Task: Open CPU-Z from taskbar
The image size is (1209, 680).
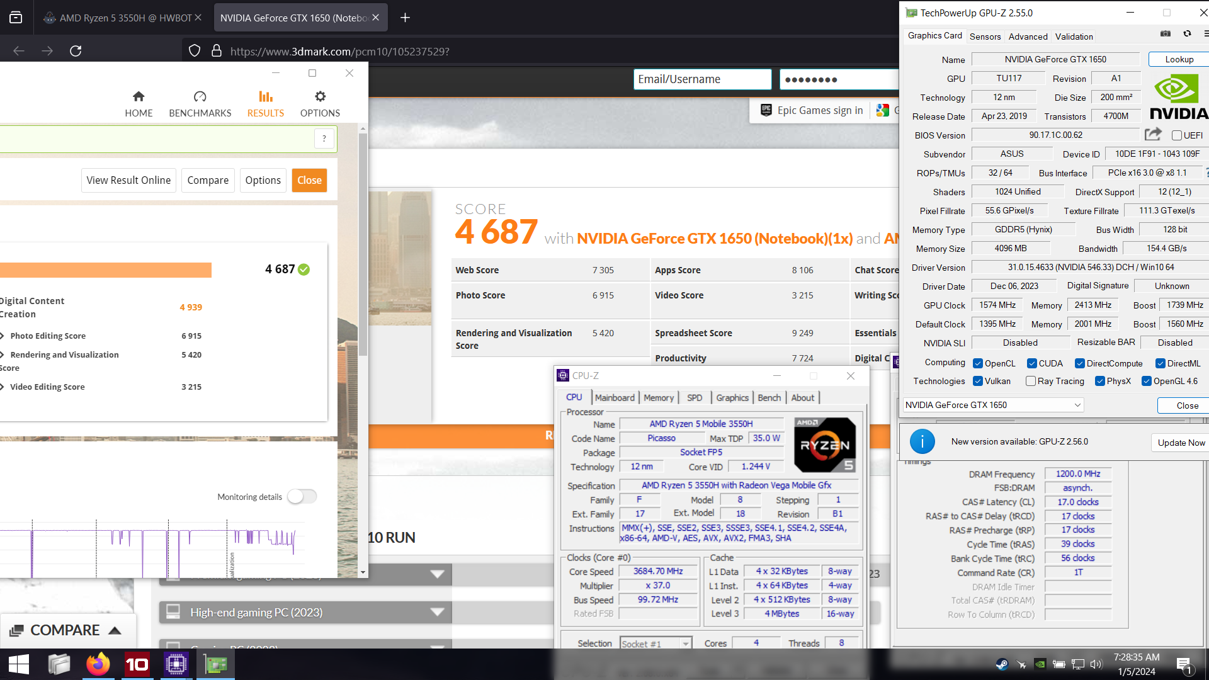Action: (176, 664)
